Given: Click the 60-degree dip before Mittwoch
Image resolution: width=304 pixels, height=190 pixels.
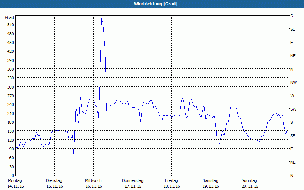Looking at the screenshot, I should [74, 157].
